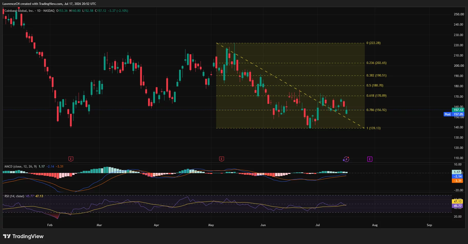Screen dimensions: 468x244
Task: Click the Aug label on time axis
Action: click(375, 225)
